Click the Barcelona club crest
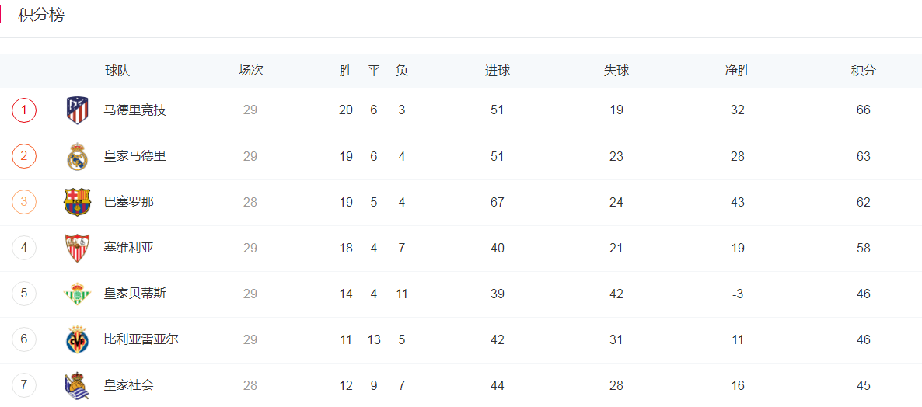922x407 pixels. (x=77, y=202)
